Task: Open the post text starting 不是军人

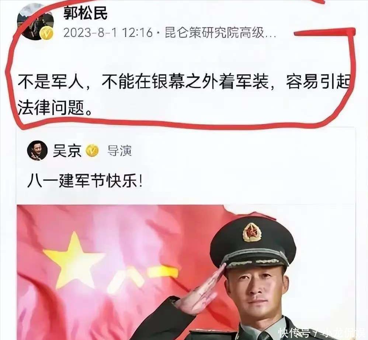Action: pyautogui.click(x=184, y=96)
